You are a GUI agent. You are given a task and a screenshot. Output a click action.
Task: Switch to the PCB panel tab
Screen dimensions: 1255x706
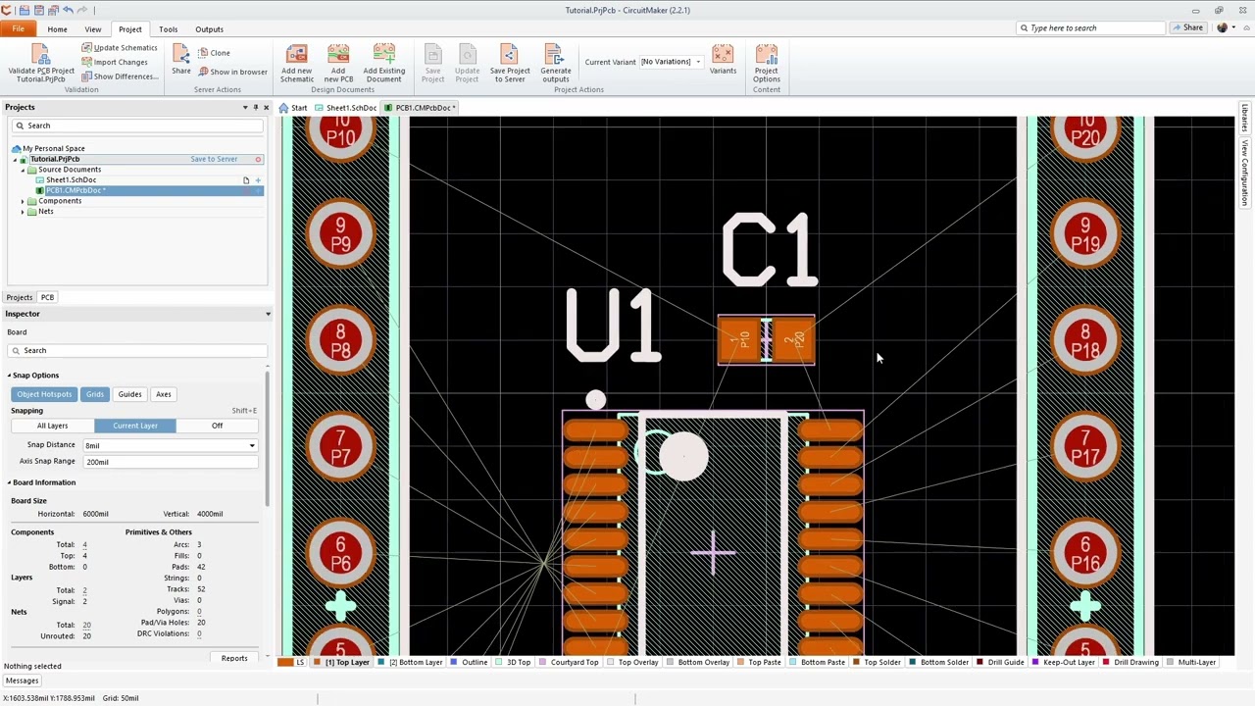(47, 297)
